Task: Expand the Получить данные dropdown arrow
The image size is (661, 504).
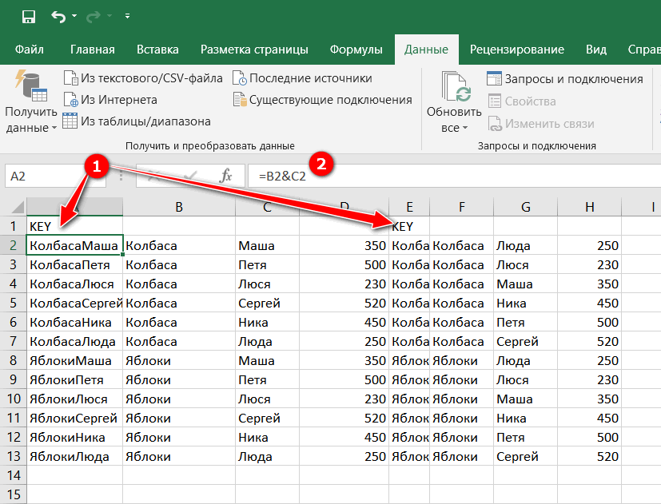Action: (x=54, y=128)
